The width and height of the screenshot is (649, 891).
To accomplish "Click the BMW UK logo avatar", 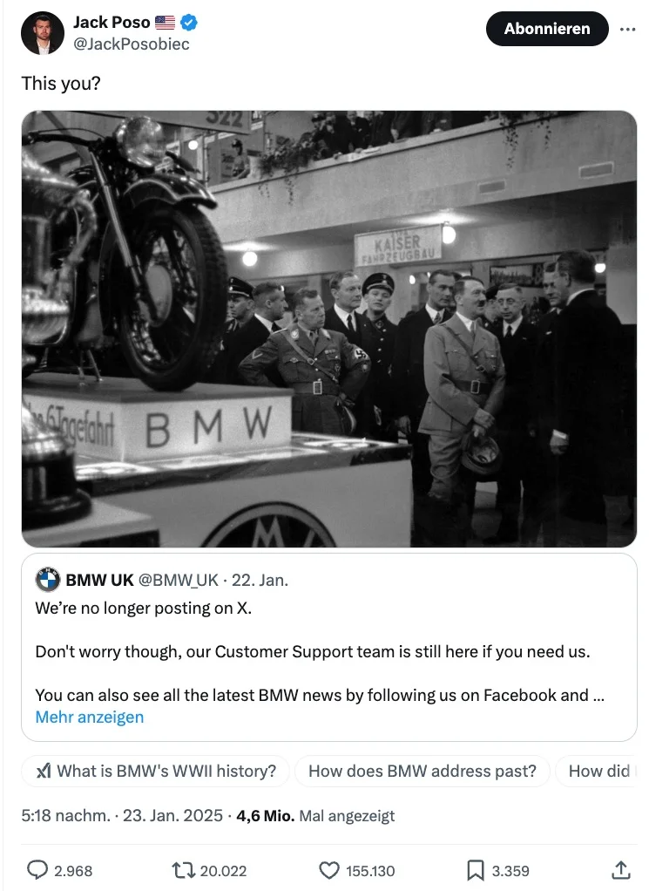I will coord(48,580).
